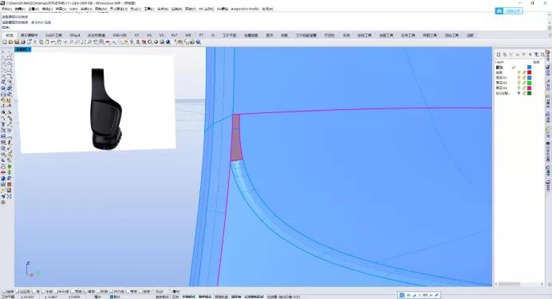Image resolution: width=552 pixels, height=299 pixels.
Task: Enable the 最近点 (Near) osnap checkbox
Action: click(x=17, y=292)
